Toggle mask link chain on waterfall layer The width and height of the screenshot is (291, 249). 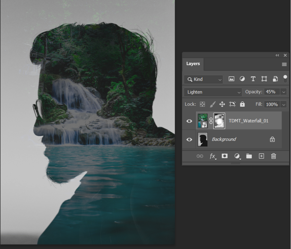211,121
